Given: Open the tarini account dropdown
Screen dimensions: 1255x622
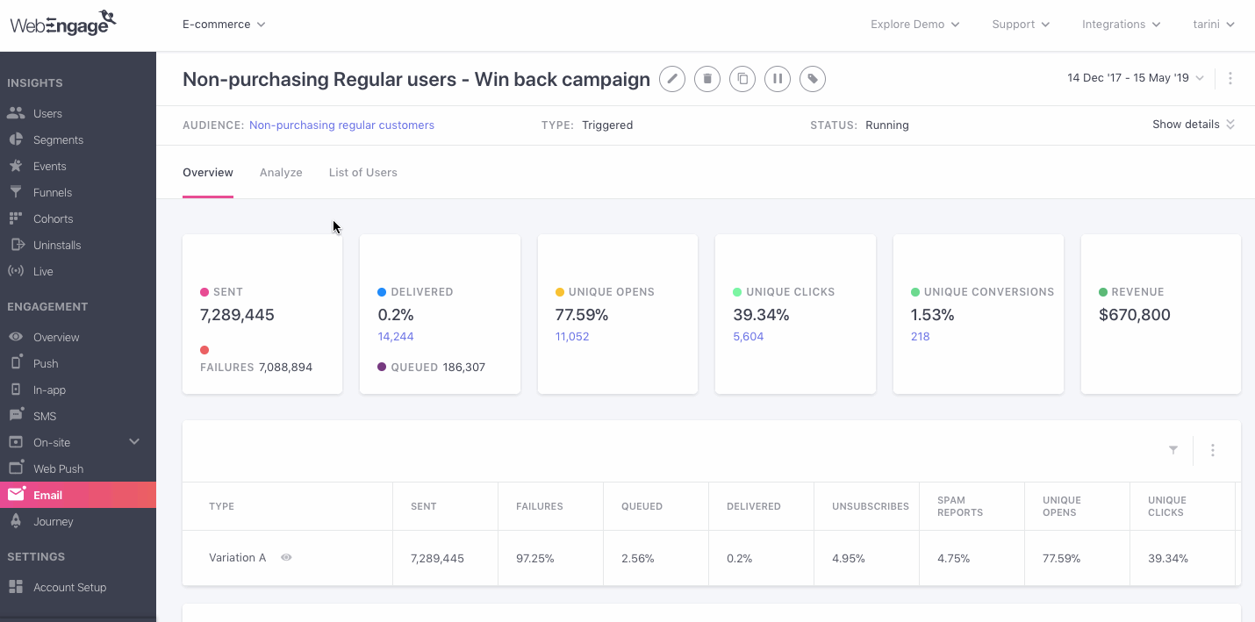Looking at the screenshot, I should click(1214, 25).
